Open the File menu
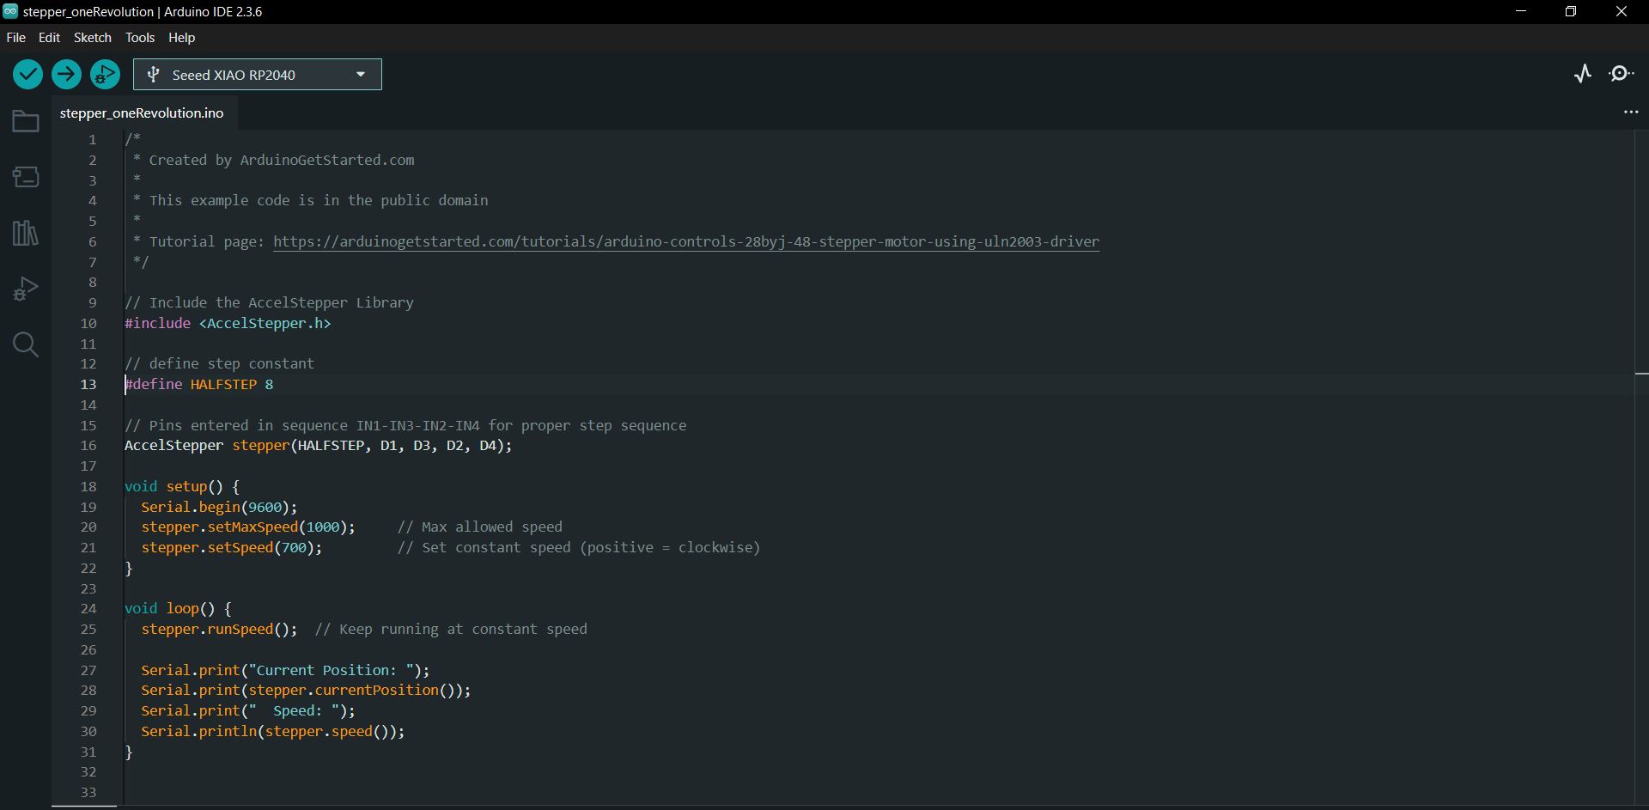This screenshot has width=1649, height=810. (x=15, y=38)
